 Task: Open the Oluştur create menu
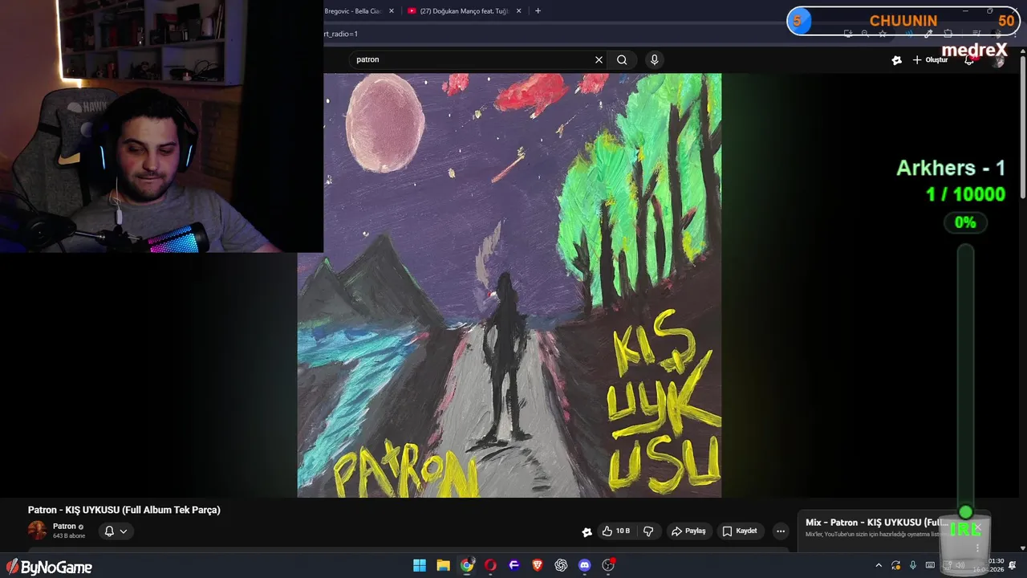point(931,60)
